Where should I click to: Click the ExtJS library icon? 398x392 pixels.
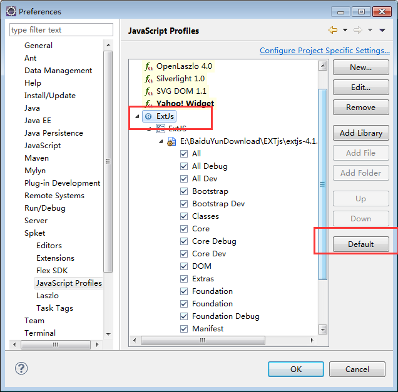(160, 128)
